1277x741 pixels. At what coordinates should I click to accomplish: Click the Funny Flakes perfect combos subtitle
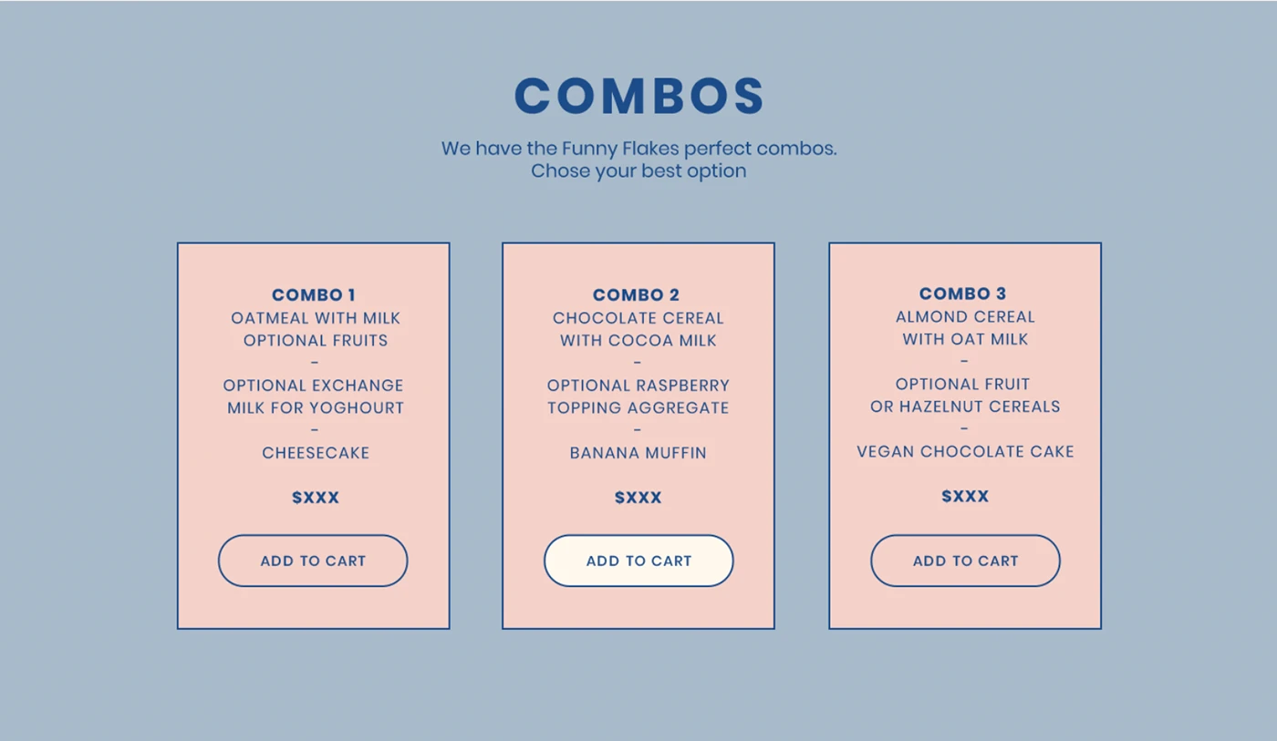click(x=638, y=148)
